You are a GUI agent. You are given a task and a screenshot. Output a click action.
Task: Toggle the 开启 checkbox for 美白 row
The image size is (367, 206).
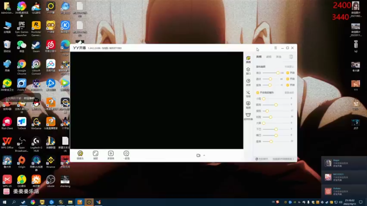click(288, 73)
